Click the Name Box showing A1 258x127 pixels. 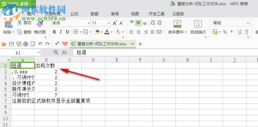coord(18,53)
